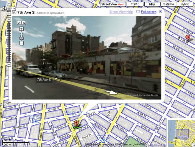Click the Charles St street label

click(x=10, y=108)
